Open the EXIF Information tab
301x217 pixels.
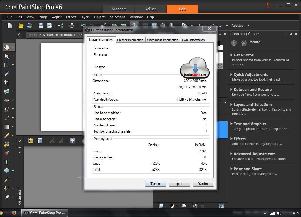coord(193,40)
